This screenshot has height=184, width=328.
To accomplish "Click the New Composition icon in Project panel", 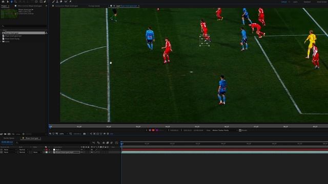I will pyautogui.click(x=9, y=134).
